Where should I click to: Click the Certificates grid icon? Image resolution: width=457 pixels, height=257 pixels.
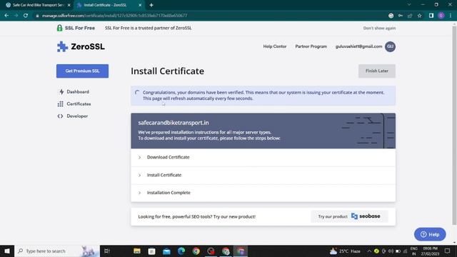[x=60, y=104]
